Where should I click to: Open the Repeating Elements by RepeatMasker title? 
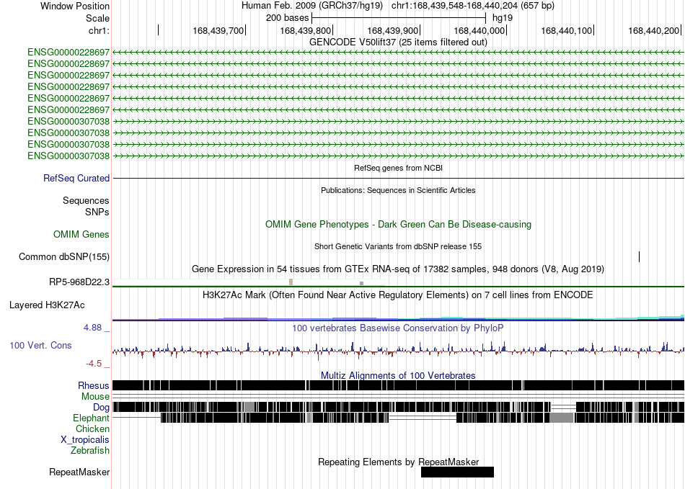click(x=398, y=462)
